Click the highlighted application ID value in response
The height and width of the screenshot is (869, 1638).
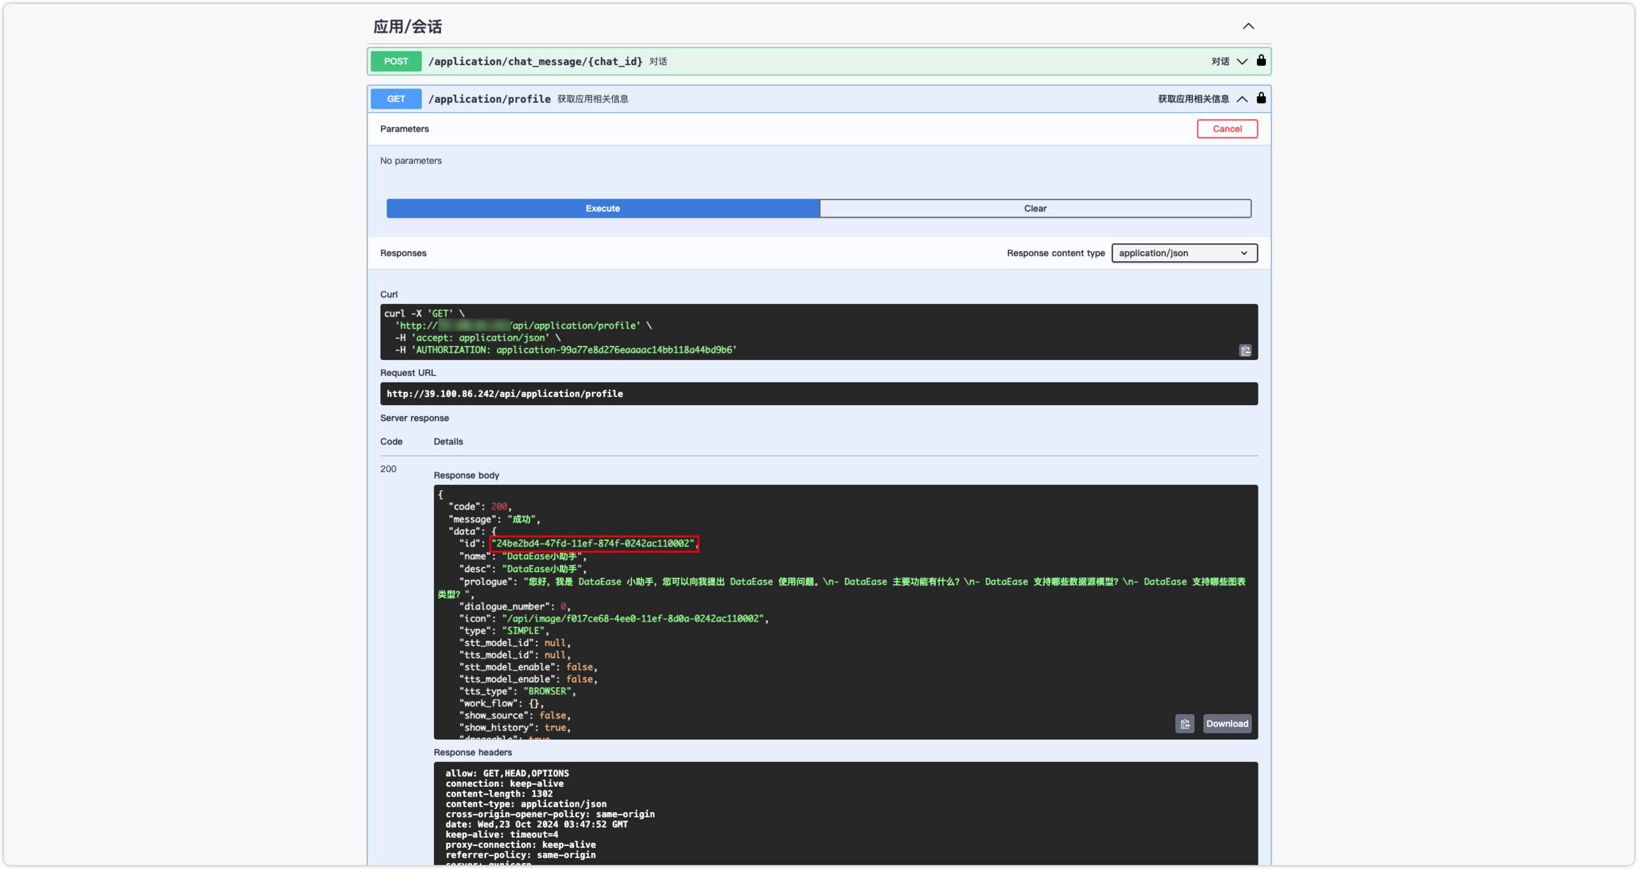(594, 543)
